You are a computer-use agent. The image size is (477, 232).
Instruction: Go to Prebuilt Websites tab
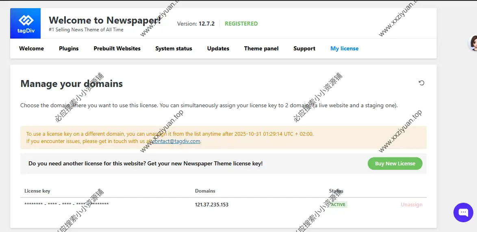(117, 48)
